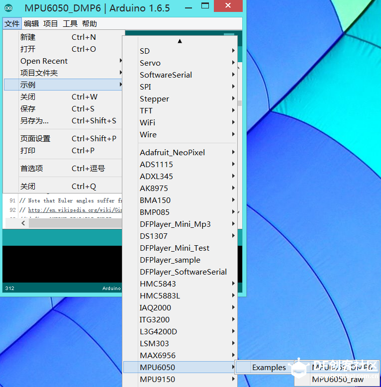
Task: Choose 保存 Ctrl+S entry
Action: [x=63, y=108]
